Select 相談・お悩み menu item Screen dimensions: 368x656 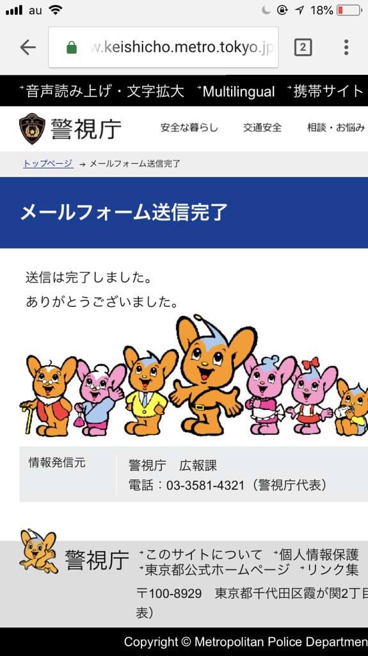coord(336,128)
